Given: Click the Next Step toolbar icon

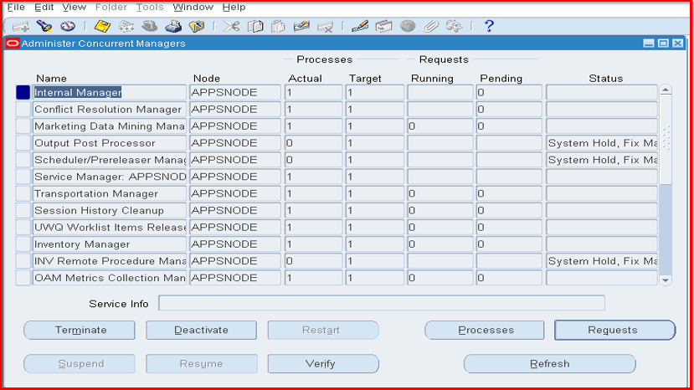Looking at the screenshot, I should click(x=126, y=27).
